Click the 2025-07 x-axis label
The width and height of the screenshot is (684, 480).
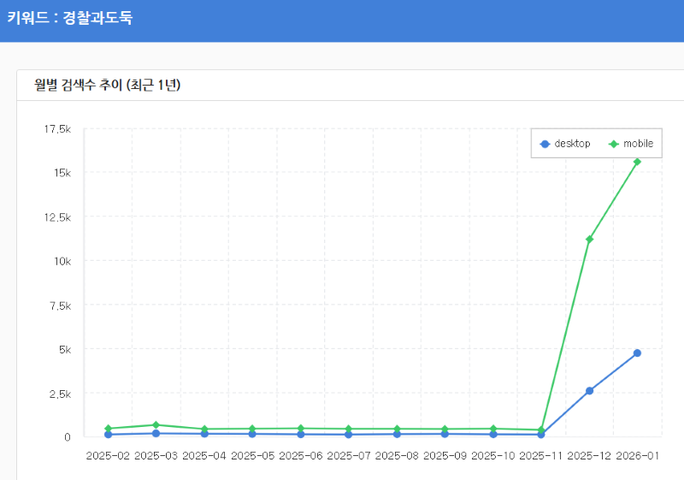click(349, 456)
